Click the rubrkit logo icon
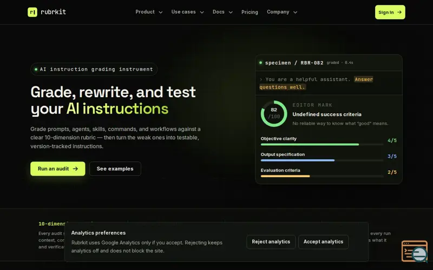433x270 pixels. coord(32,12)
